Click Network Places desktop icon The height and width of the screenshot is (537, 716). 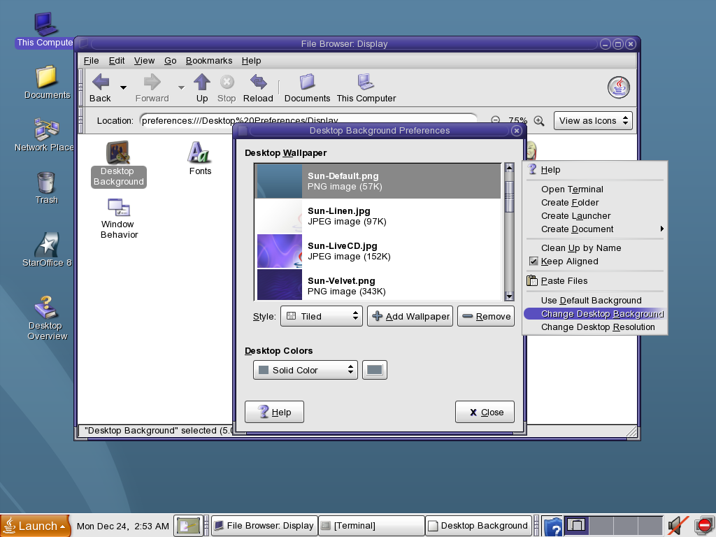point(44,135)
